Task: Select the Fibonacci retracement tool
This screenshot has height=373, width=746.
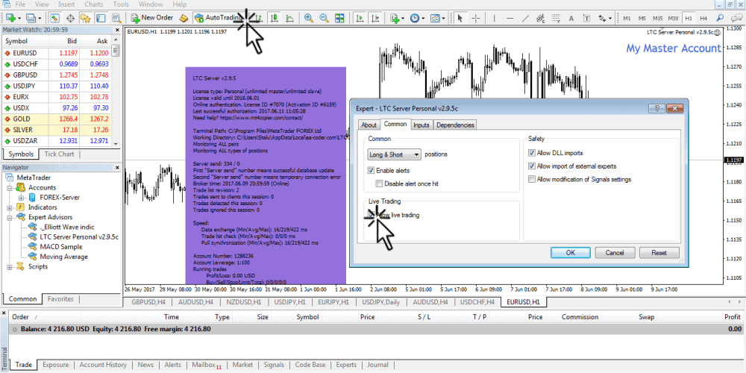Action: [556, 18]
